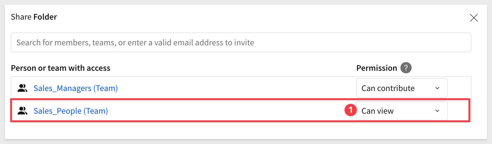Click the chevron beside Can view
The image size is (492, 144).
437,111
